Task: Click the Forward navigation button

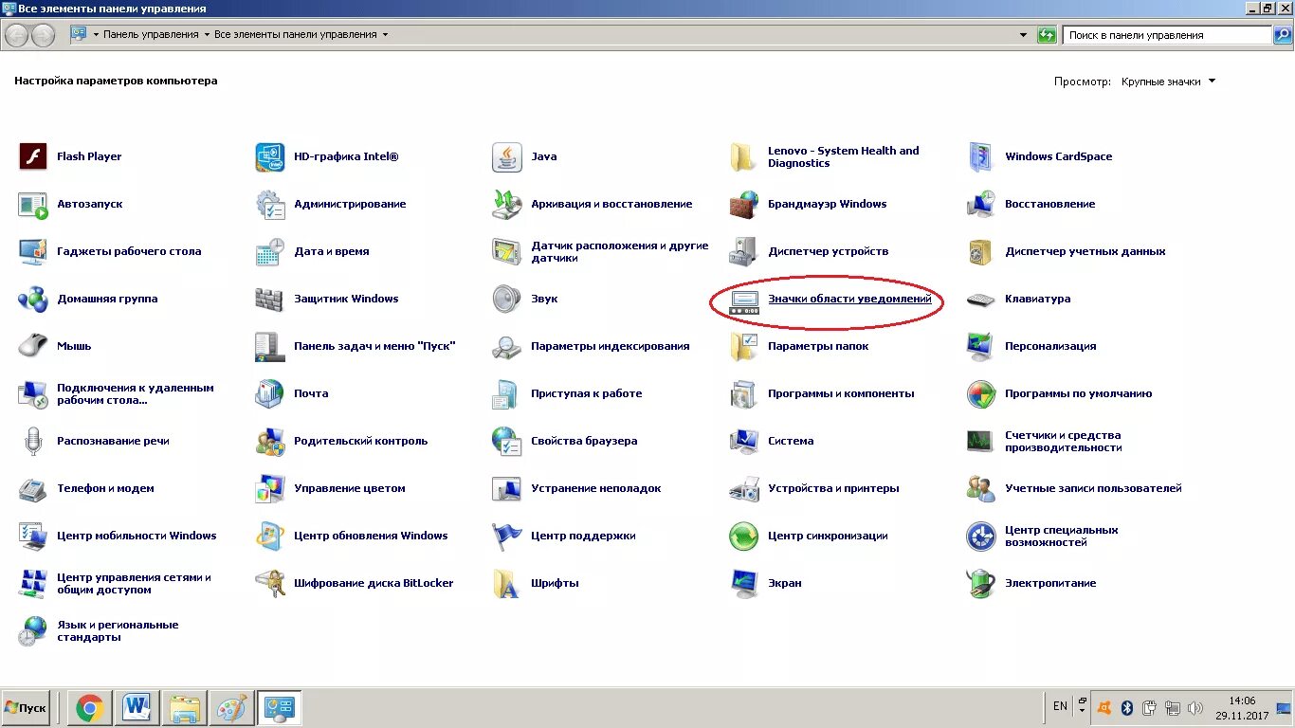Action: click(x=44, y=35)
